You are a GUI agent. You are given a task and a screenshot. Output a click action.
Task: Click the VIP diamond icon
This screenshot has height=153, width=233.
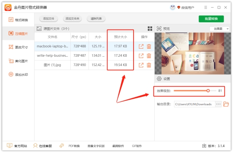(x=179, y=8)
